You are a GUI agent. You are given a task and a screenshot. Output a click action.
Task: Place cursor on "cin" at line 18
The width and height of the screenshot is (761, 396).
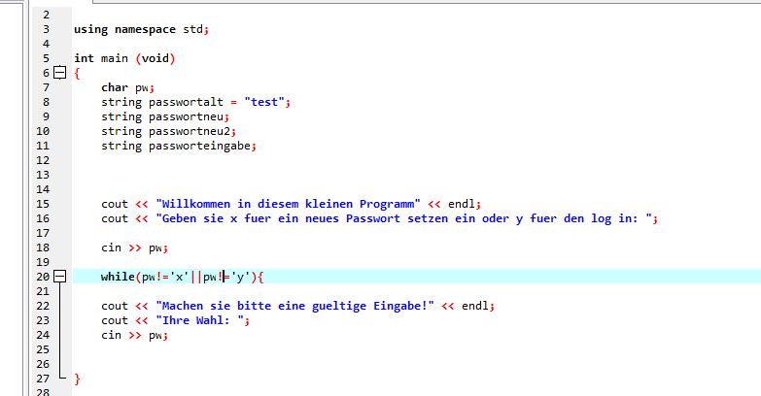[x=111, y=247]
